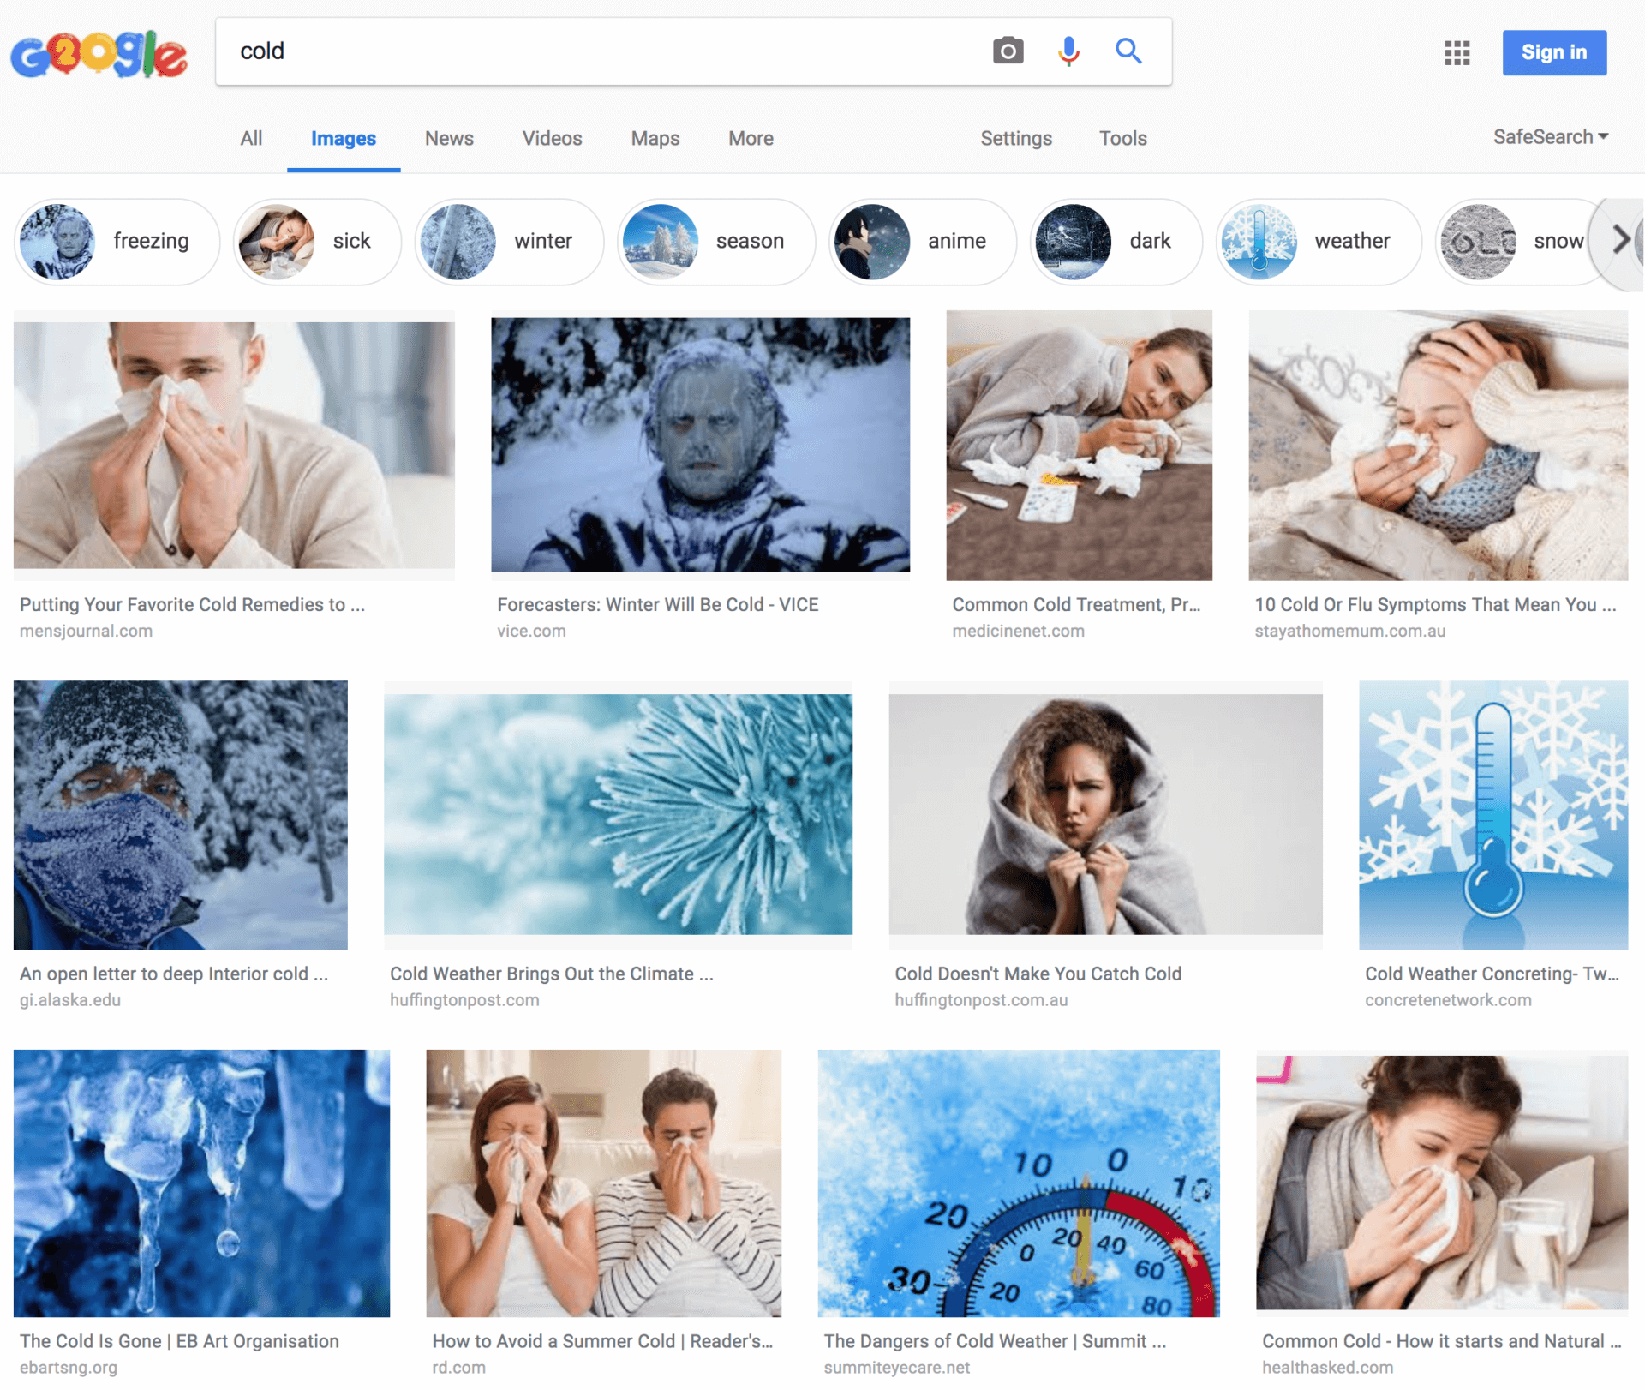Viewport: 1645px width, 1390px height.
Task: Expand More search categories
Action: click(750, 138)
